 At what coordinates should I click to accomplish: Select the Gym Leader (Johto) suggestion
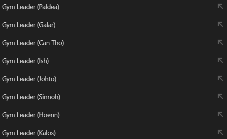[113, 79]
